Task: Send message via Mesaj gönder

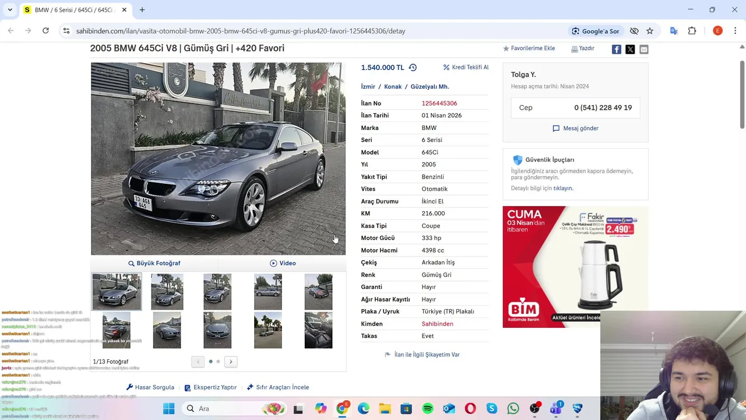Action: coord(575,128)
